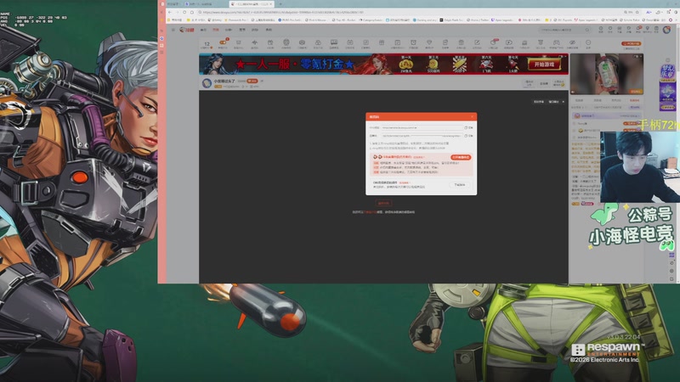
Task: Click the orange toolbar icon with red badge
Action: pyautogui.click(x=223, y=42)
